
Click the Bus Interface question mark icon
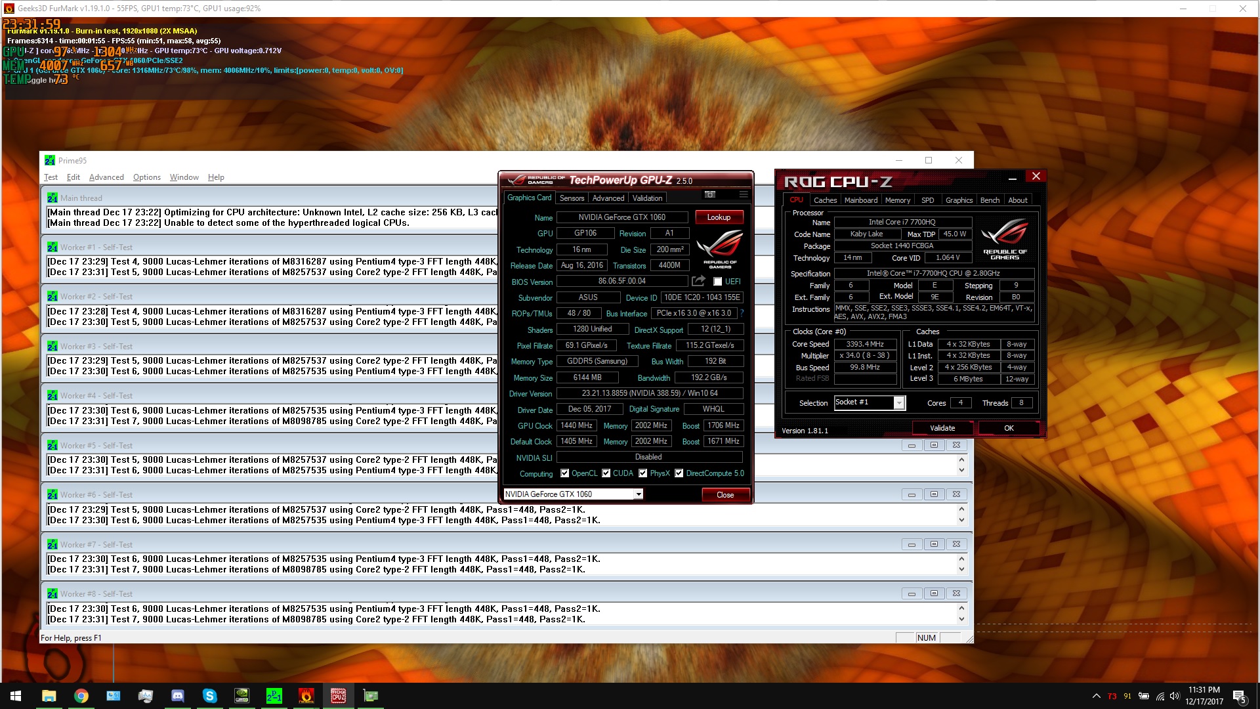(x=742, y=314)
